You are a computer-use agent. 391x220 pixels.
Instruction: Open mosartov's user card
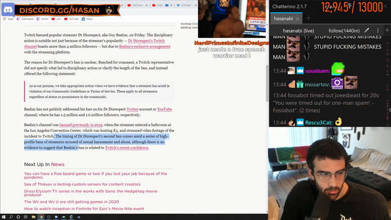[317, 84]
